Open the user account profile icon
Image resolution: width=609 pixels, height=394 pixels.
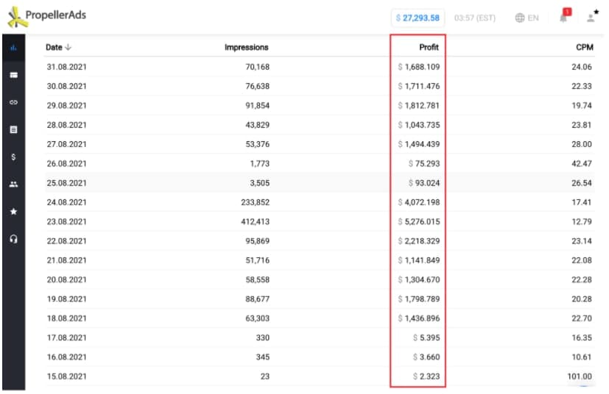591,17
